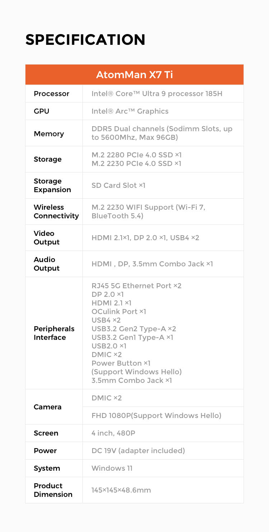Click the SPECIFICATION heading

[85, 40]
